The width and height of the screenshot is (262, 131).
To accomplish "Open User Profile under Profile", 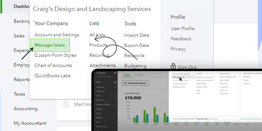I will (183, 28).
